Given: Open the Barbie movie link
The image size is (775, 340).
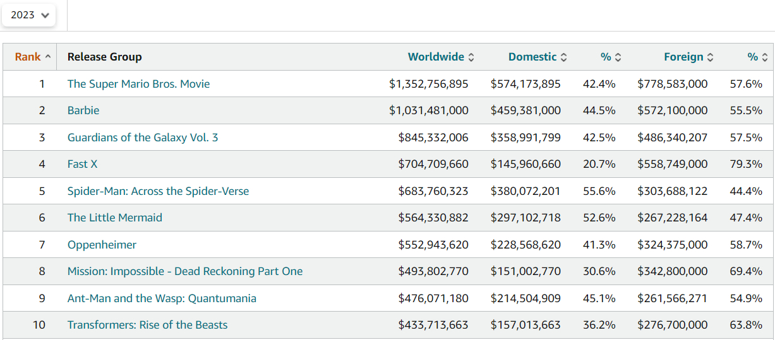Looking at the screenshot, I should coord(83,110).
